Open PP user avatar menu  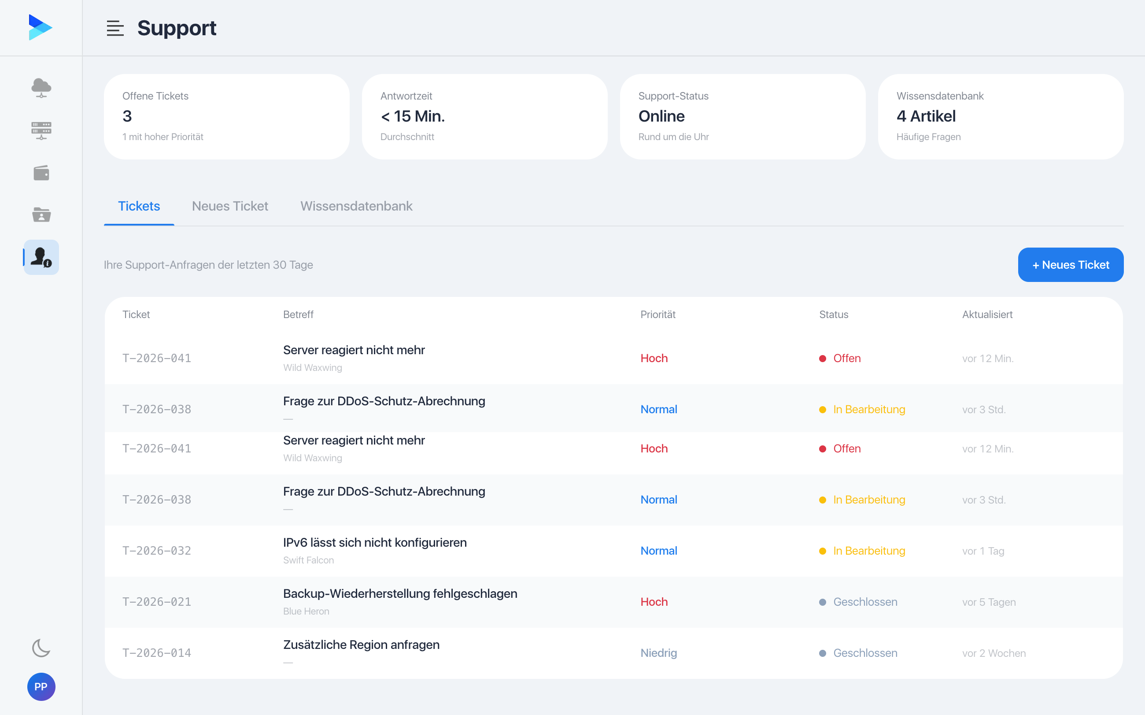(x=41, y=687)
